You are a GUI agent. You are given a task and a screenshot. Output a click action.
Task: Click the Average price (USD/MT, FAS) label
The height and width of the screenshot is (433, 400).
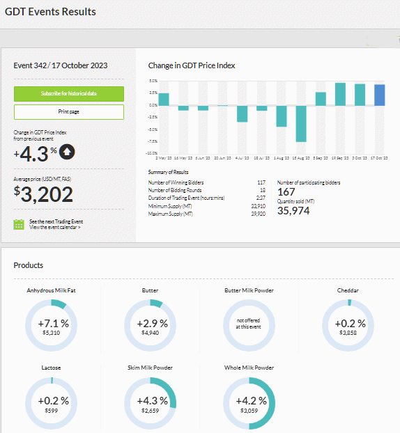click(43, 179)
